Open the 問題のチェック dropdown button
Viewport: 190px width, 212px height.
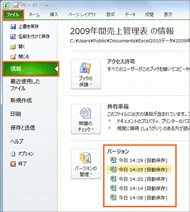point(85,119)
